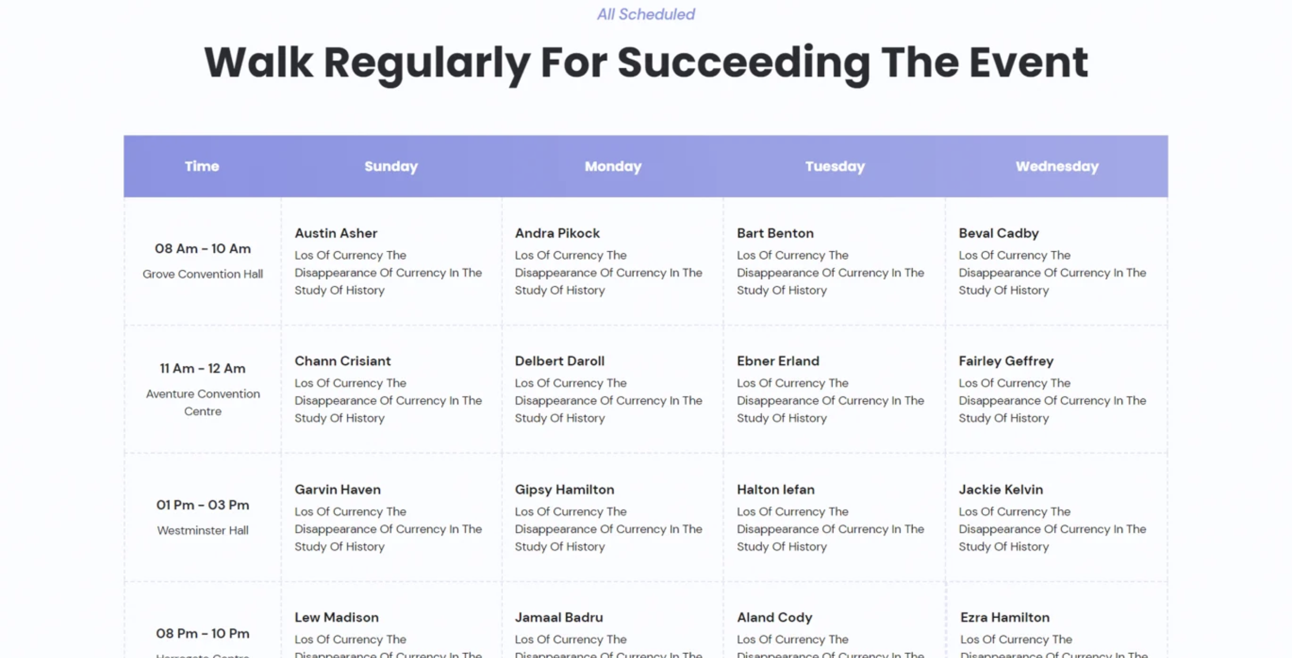Open Gipsy Hamilton's session
The width and height of the screenshot is (1292, 658).
click(x=564, y=490)
